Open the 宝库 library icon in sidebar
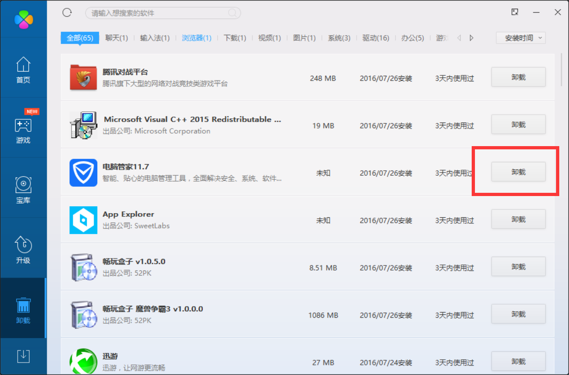The height and width of the screenshot is (375, 569). click(23, 184)
